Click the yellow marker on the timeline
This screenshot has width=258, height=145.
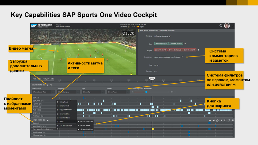tap(153, 129)
